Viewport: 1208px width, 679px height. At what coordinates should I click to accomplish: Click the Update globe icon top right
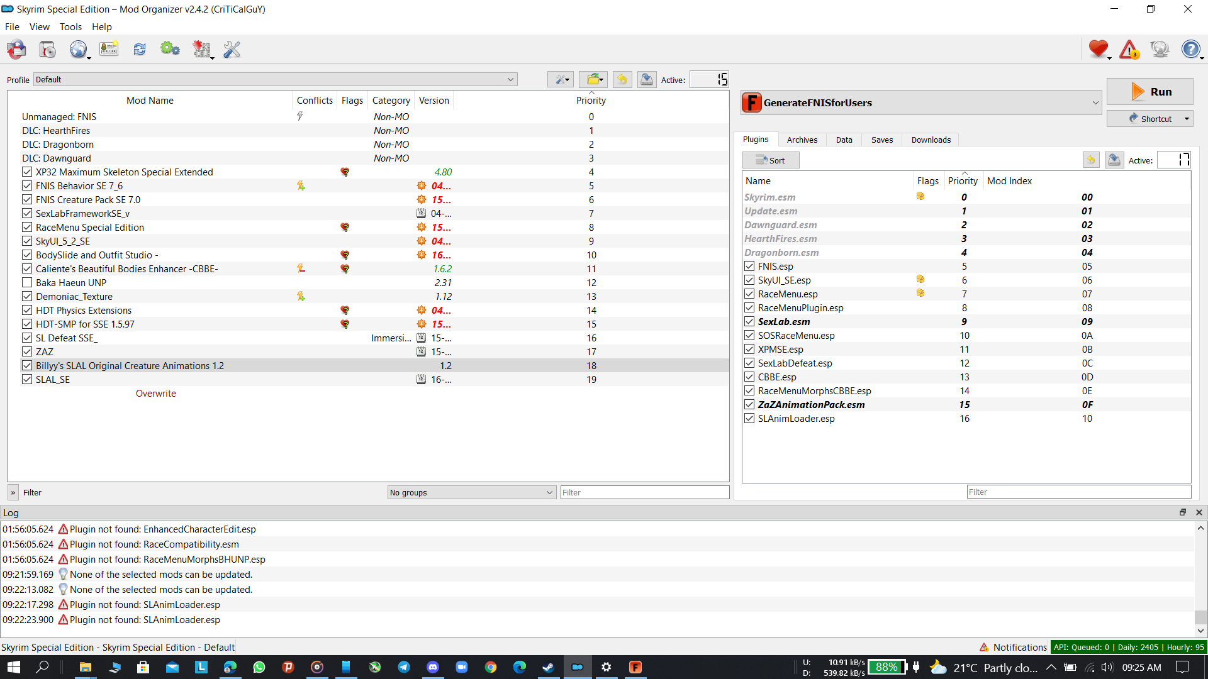coord(1160,49)
